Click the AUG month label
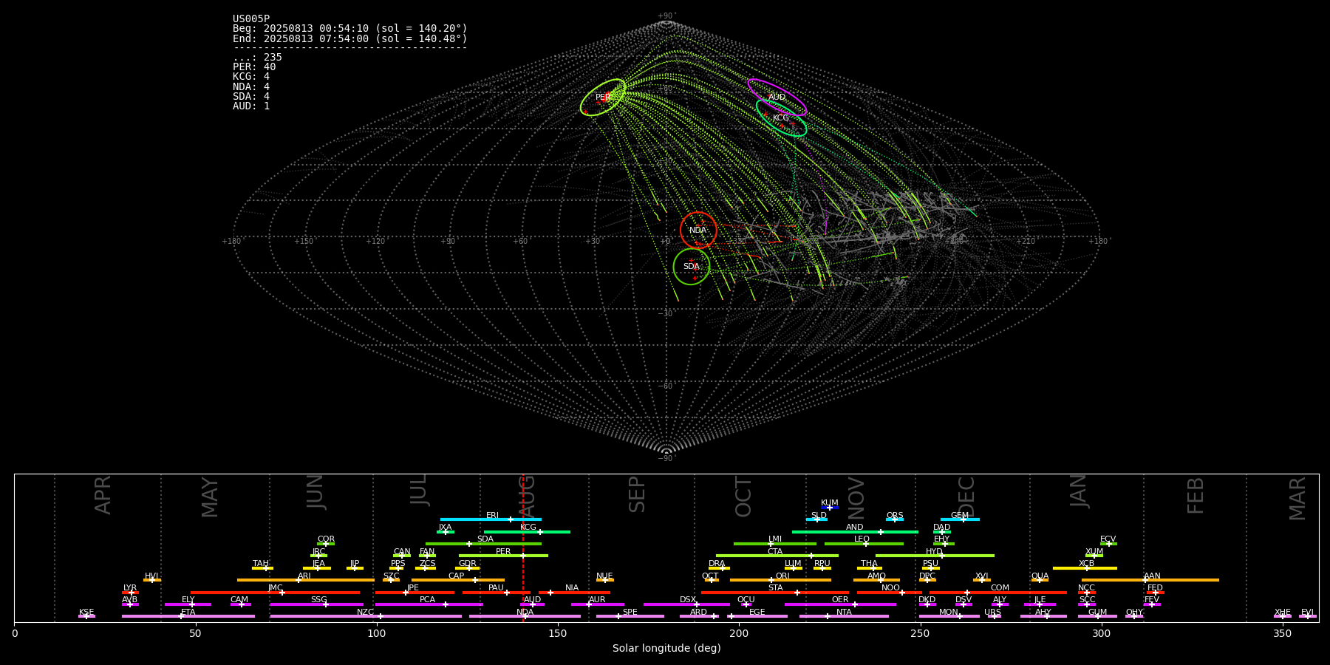The width and height of the screenshot is (1330, 665). point(528,497)
